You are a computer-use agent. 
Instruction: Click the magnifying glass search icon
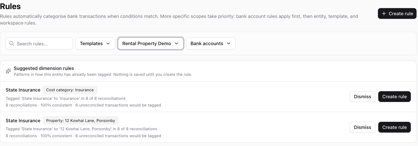coord(12,44)
